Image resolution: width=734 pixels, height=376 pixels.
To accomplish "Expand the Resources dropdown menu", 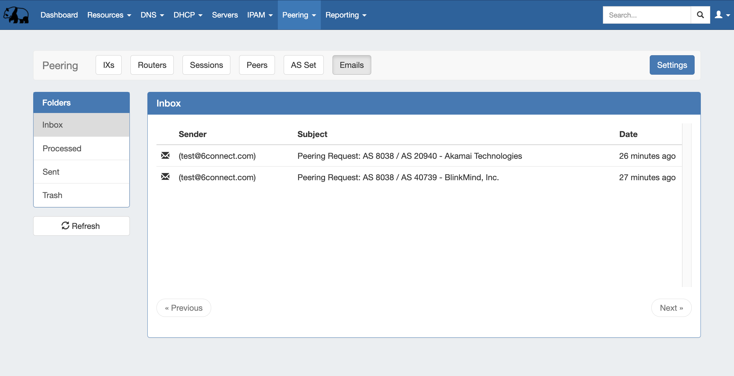I will pos(109,15).
